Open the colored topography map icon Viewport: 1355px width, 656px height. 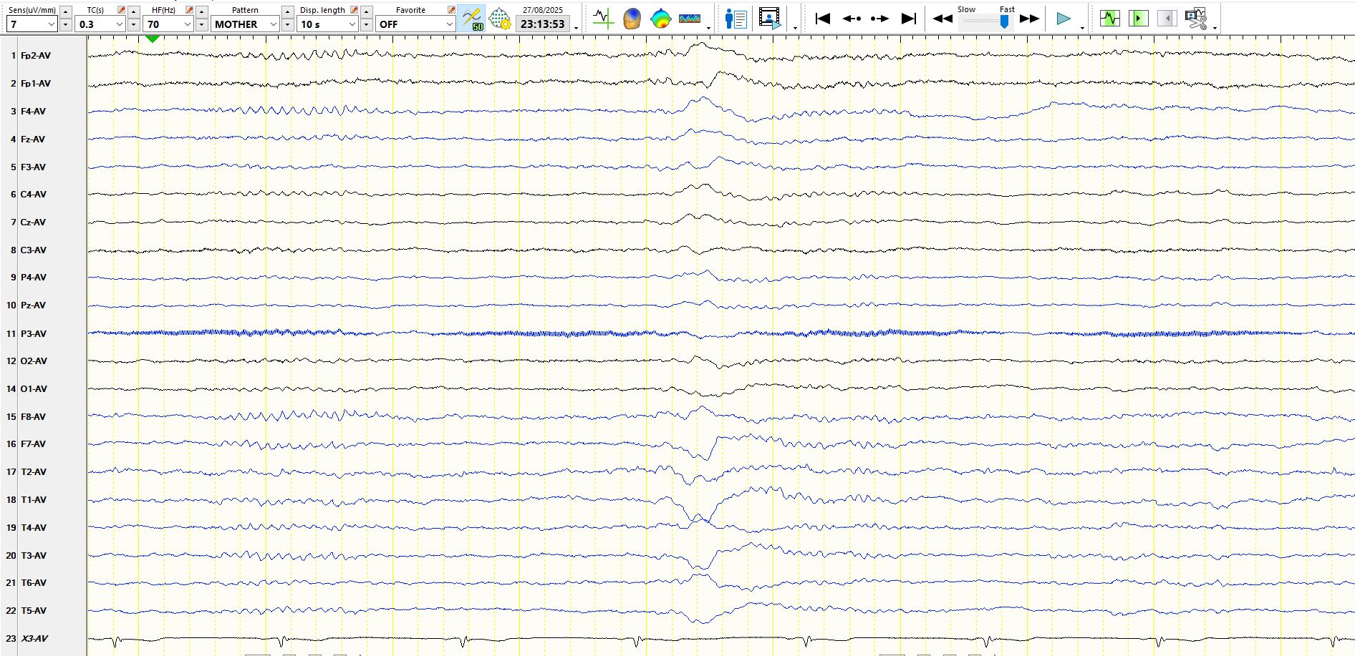(660, 19)
